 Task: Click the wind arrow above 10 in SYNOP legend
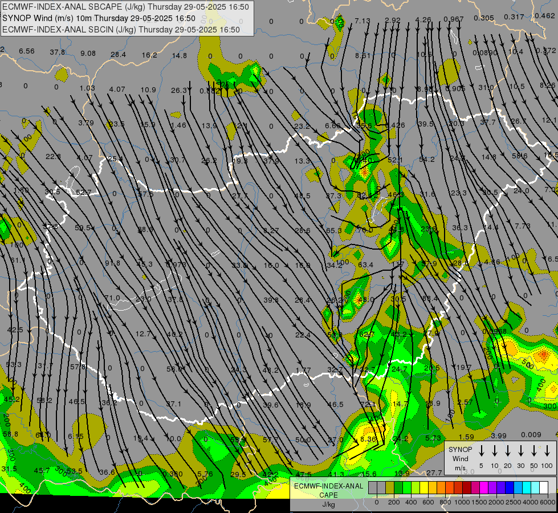(495, 451)
